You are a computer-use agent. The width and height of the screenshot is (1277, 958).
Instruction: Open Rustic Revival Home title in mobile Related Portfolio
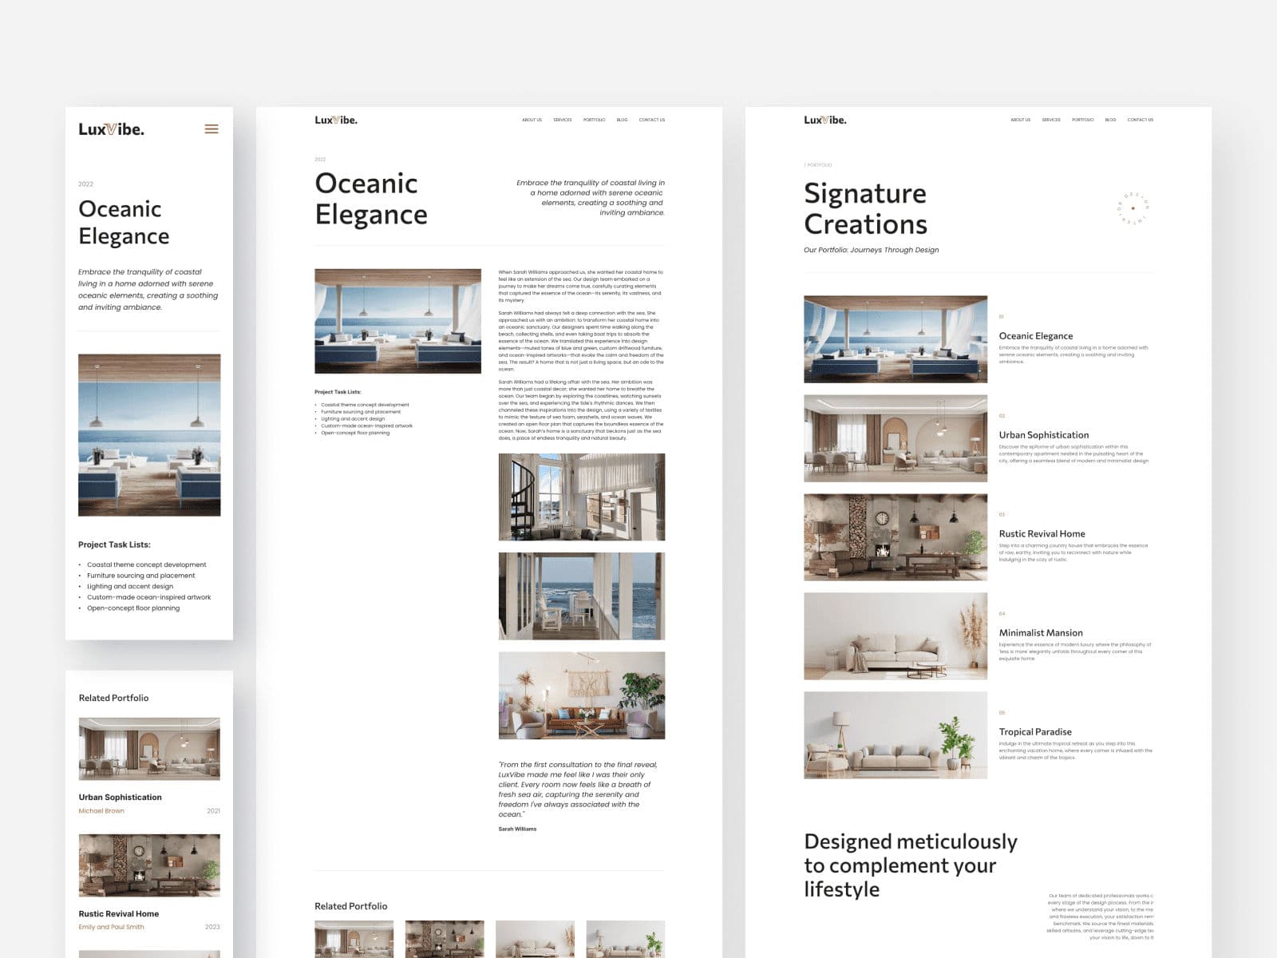(x=118, y=914)
